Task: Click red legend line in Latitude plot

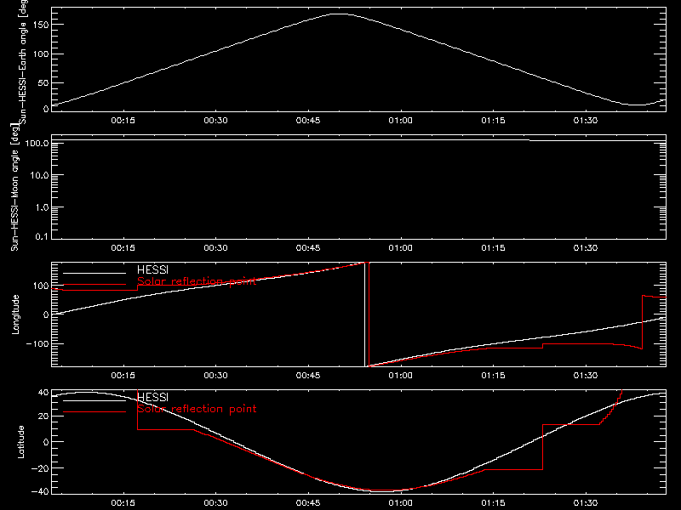Action: (x=94, y=412)
